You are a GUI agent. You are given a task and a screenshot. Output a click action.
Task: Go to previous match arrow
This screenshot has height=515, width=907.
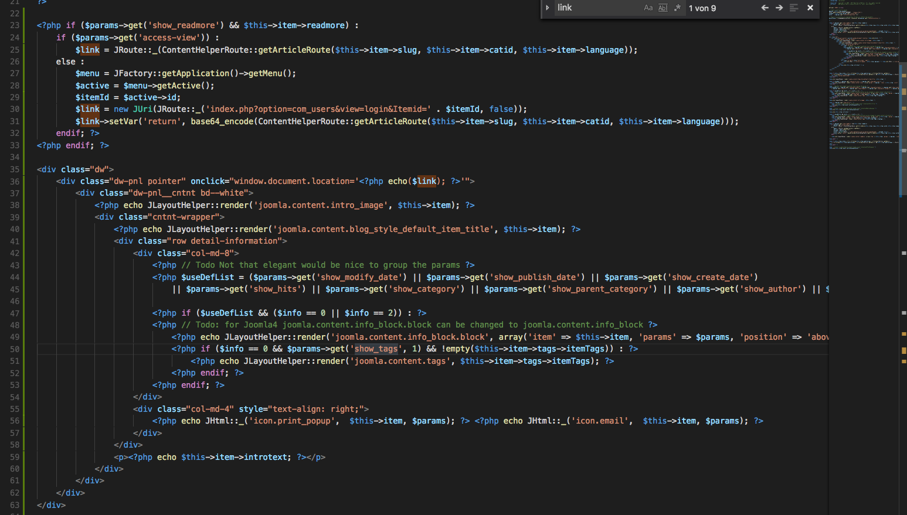point(765,8)
